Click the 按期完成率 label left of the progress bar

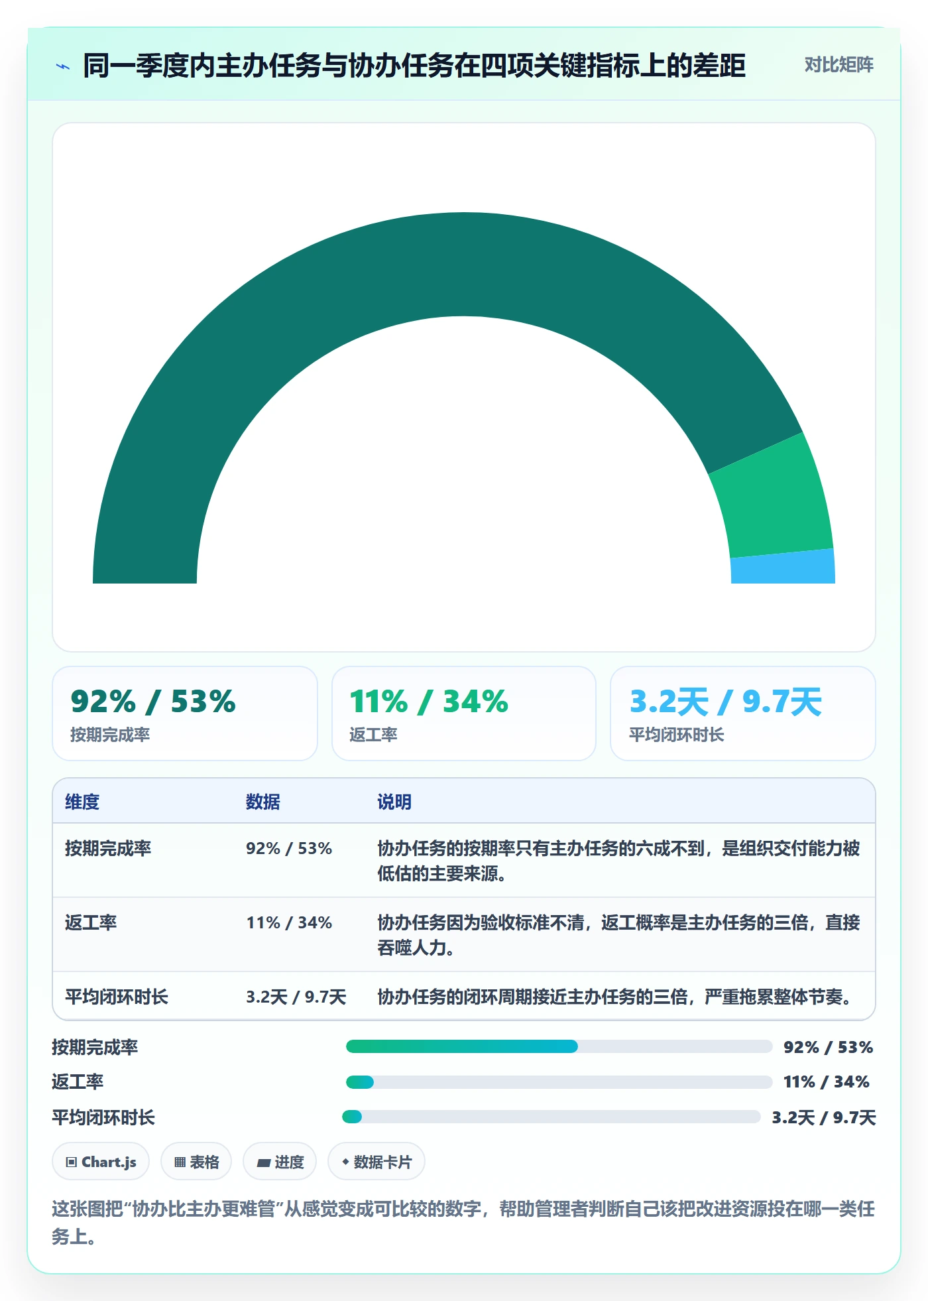click(95, 1047)
